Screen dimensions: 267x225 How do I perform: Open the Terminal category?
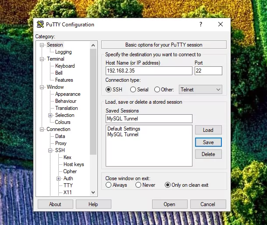[56, 59]
